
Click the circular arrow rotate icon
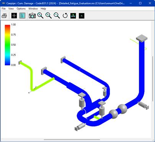pyautogui.click(x=65, y=16)
